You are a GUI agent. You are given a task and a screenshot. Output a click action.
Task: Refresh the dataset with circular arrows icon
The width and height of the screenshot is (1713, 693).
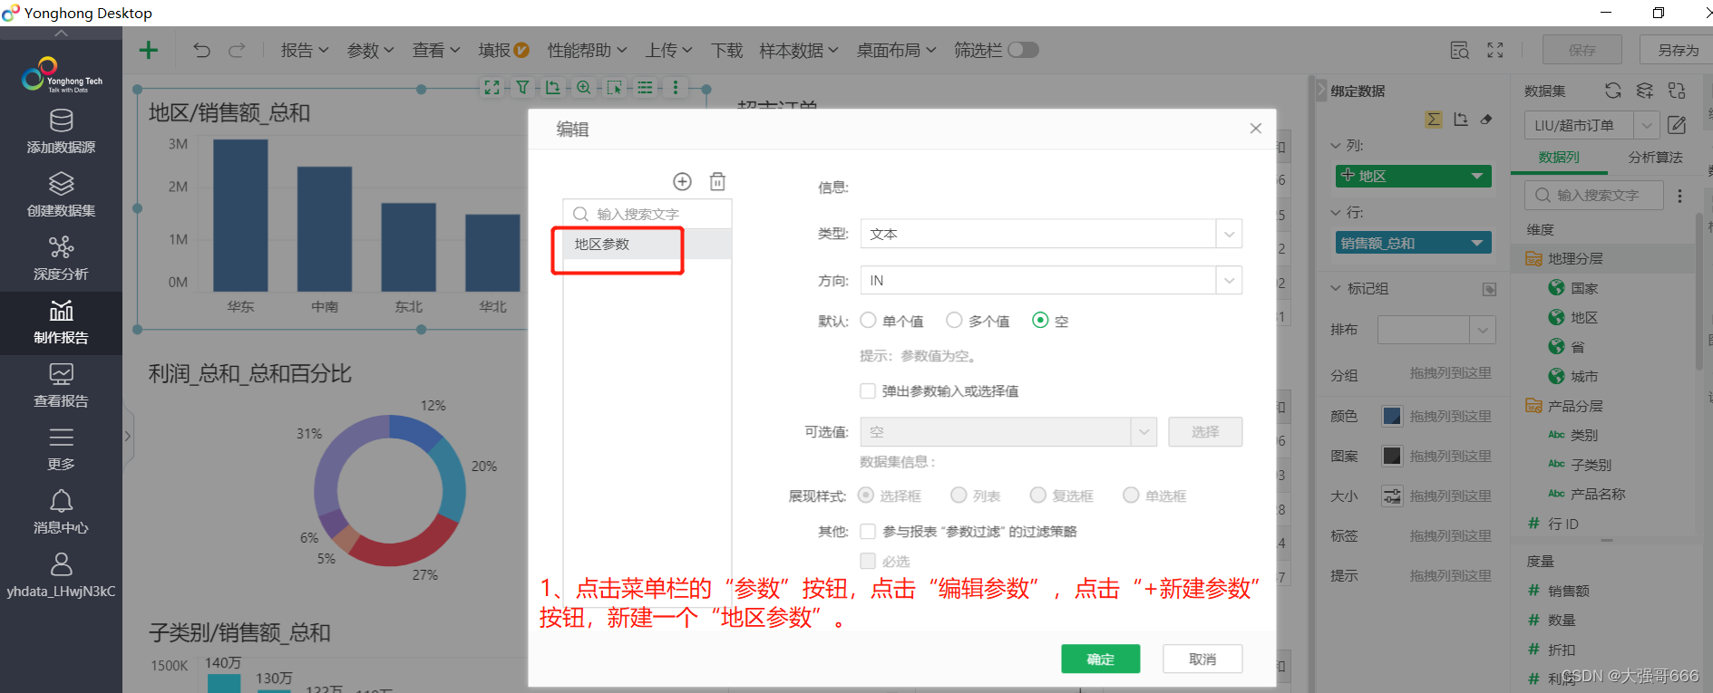pos(1612,91)
